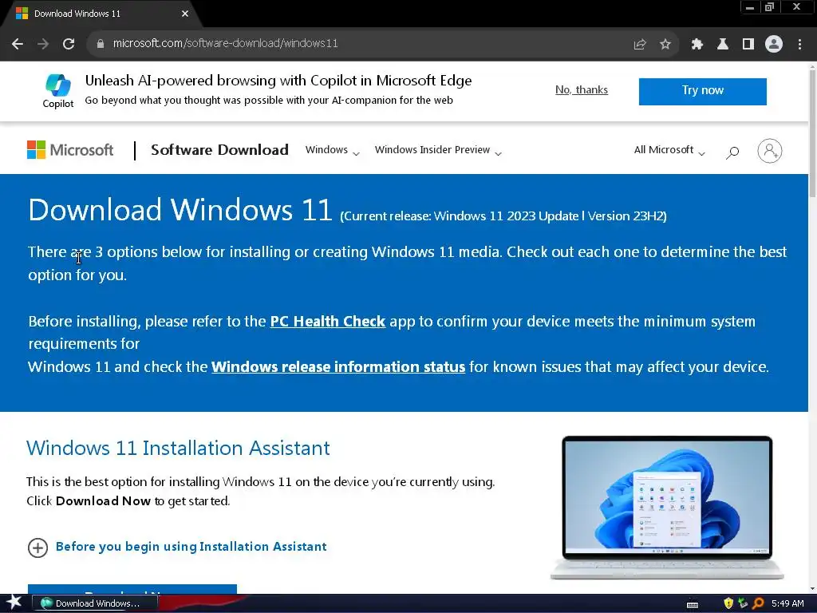Image resolution: width=817 pixels, height=613 pixels.
Task: Click the Microsoft account sign-in icon
Action: pos(770,151)
